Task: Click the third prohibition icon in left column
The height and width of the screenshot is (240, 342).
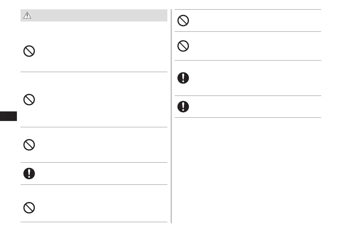Action: click(x=29, y=145)
